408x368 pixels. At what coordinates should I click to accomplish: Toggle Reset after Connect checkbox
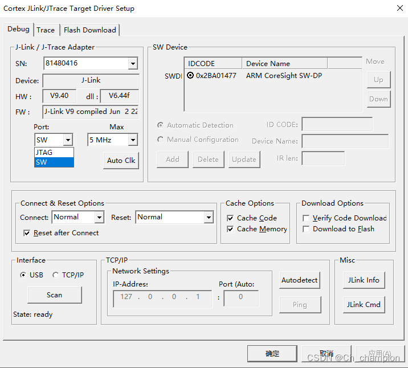27,233
